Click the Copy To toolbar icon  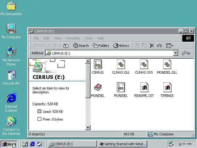point(145,46)
